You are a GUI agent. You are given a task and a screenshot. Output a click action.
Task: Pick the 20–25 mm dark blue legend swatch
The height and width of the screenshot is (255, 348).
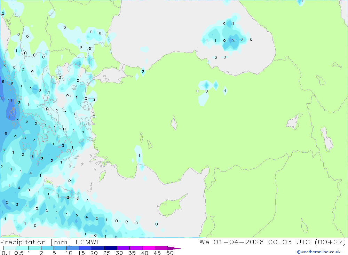[x=98, y=248]
